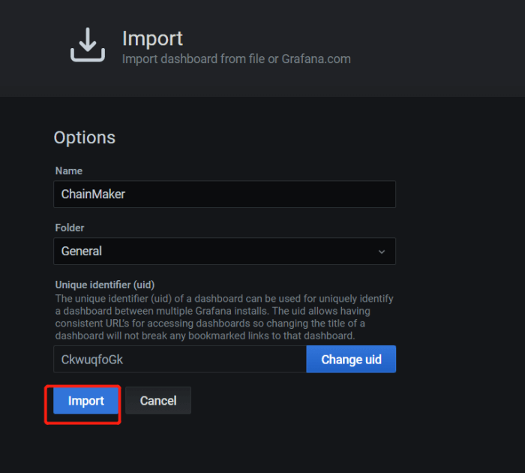Click the Grafana.com text in subtitle
The height and width of the screenshot is (473, 525).
pos(316,59)
